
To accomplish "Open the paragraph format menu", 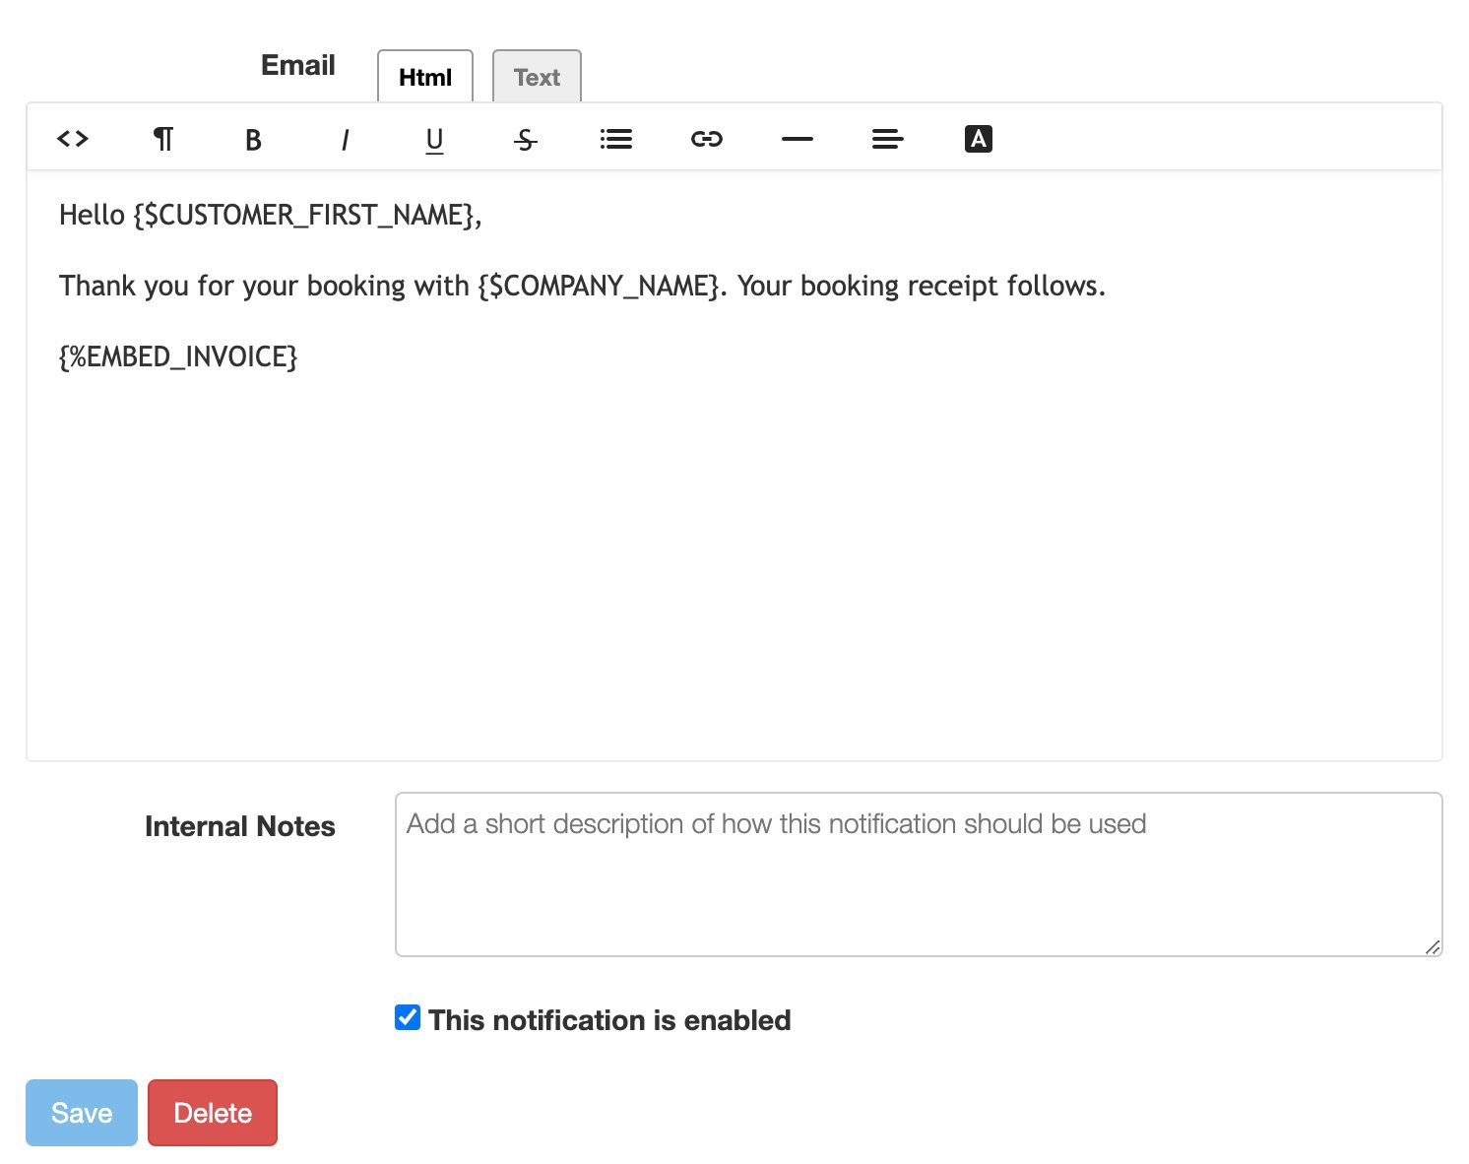I will [163, 139].
